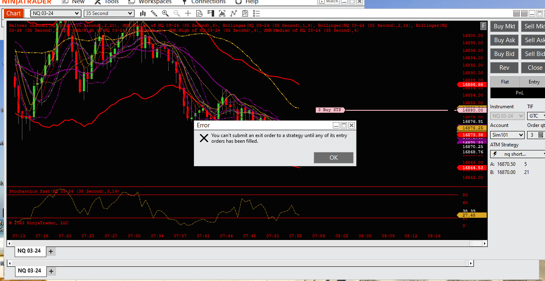Click the Stochastics fast indicator label
Image resolution: width=545 pixels, height=281 pixels.
pyautogui.click(x=64, y=191)
